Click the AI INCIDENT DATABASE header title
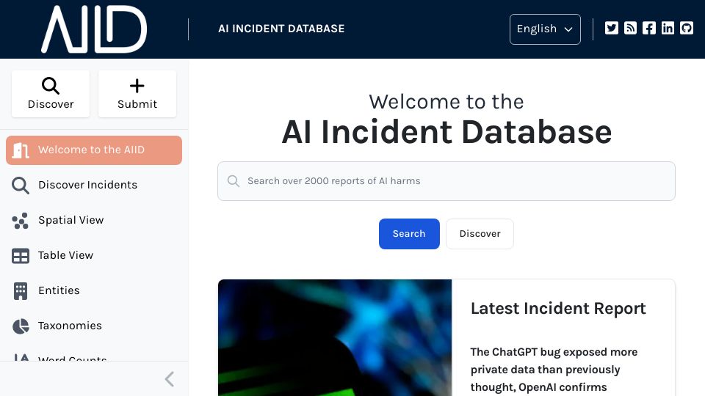 (281, 29)
